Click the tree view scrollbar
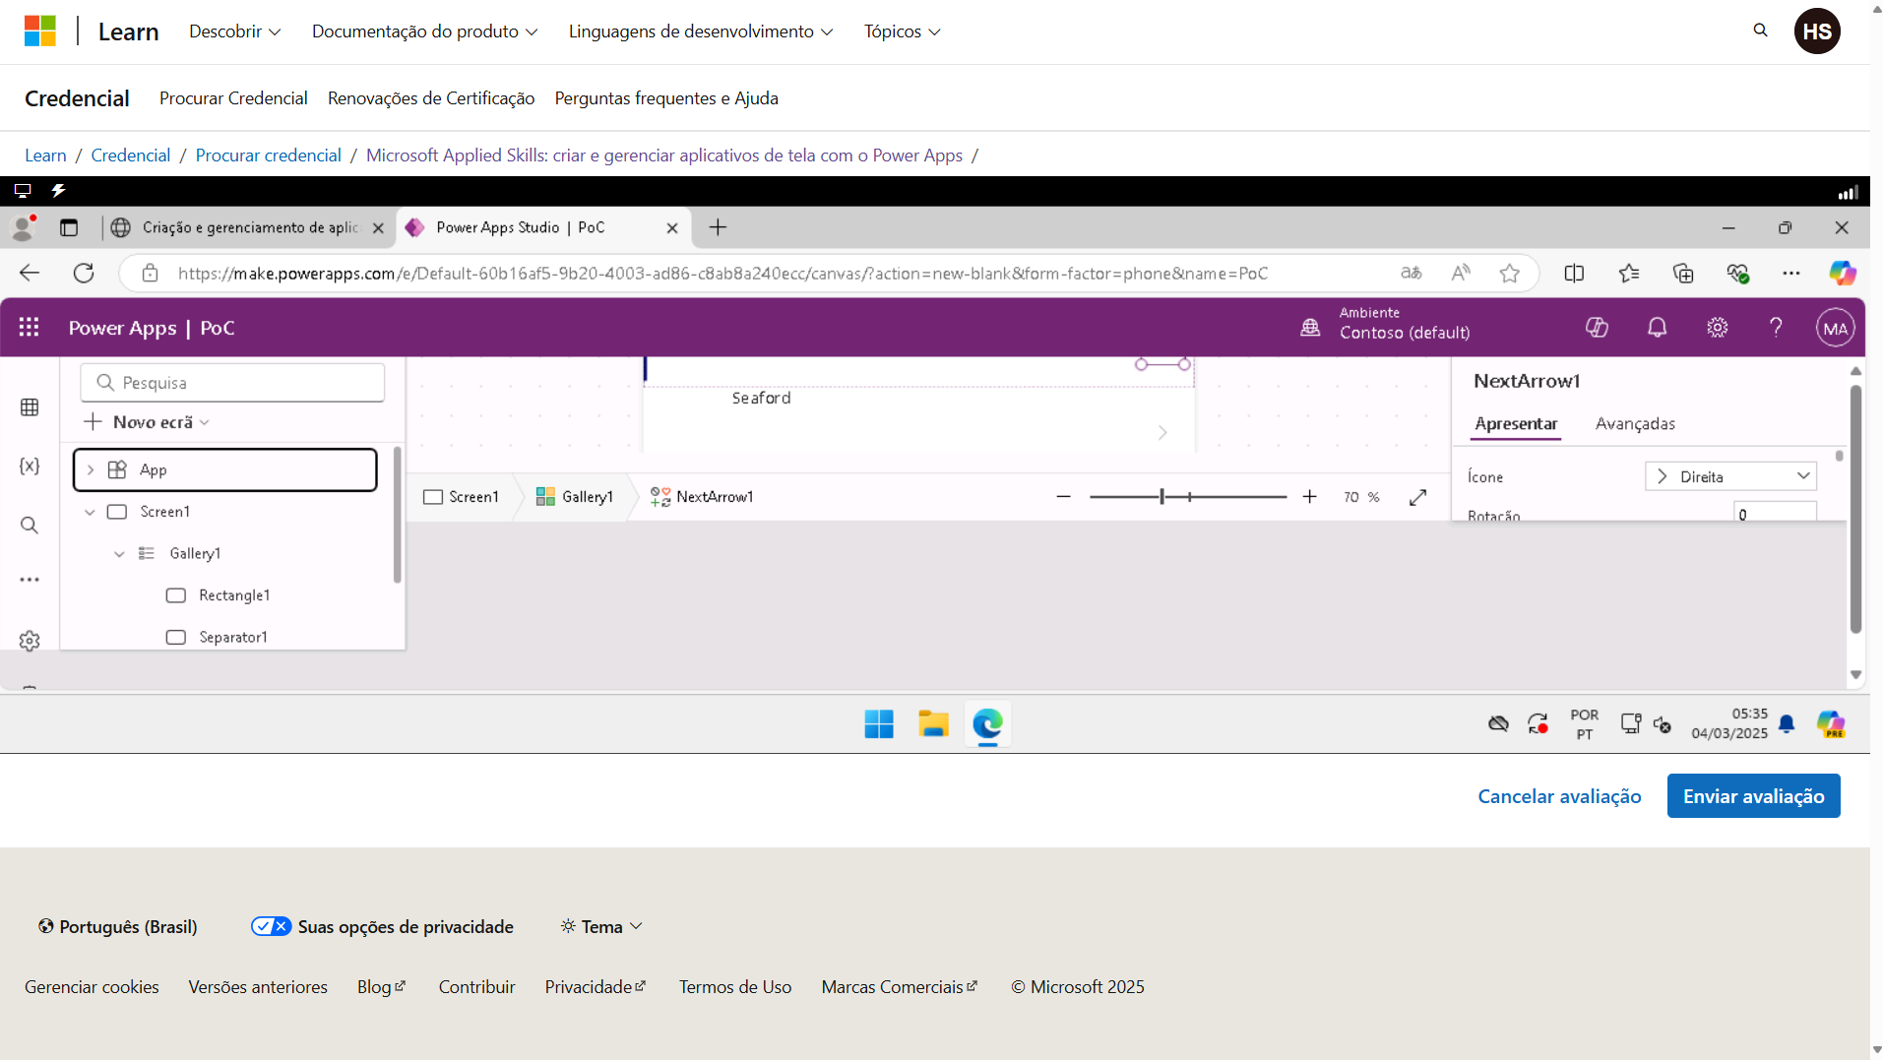1883x1060 pixels. pyautogui.click(x=397, y=515)
